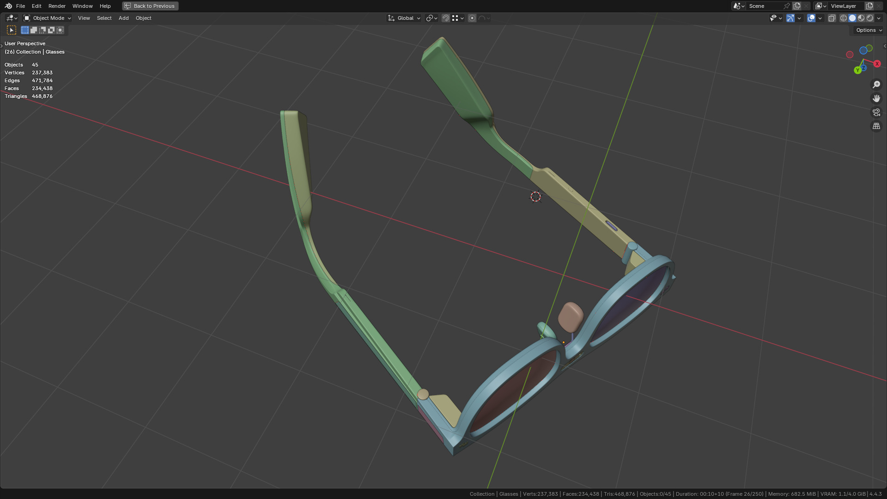Select the tweak select tool icon
The height and width of the screenshot is (499, 887).
coord(12,30)
